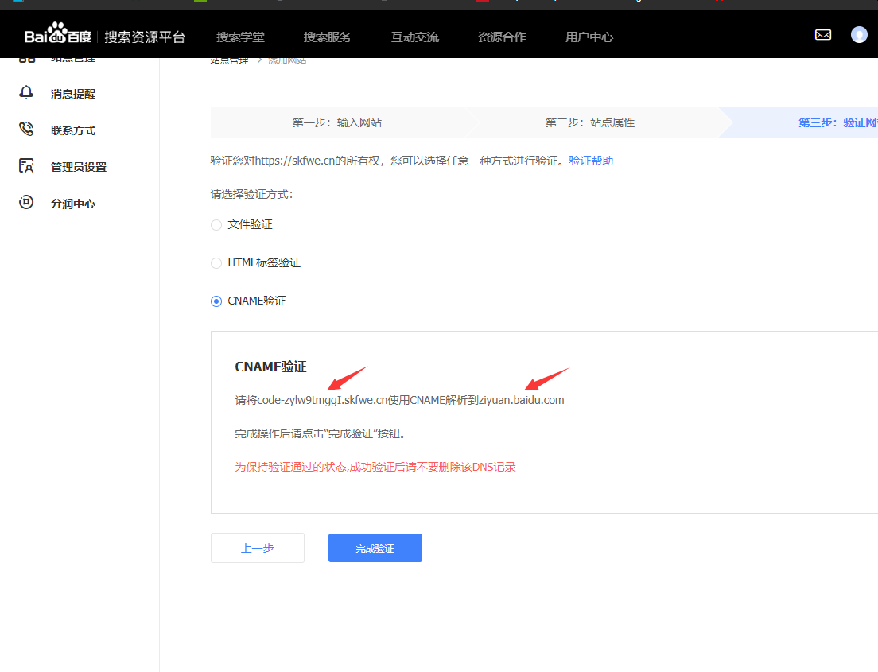This screenshot has height=672, width=878.
Task: Open the 搜索学堂 menu
Action: coord(240,37)
